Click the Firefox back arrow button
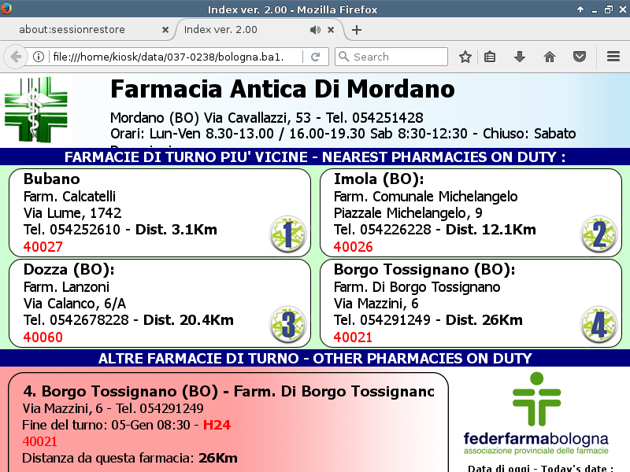The width and height of the screenshot is (630, 472). 16,57
